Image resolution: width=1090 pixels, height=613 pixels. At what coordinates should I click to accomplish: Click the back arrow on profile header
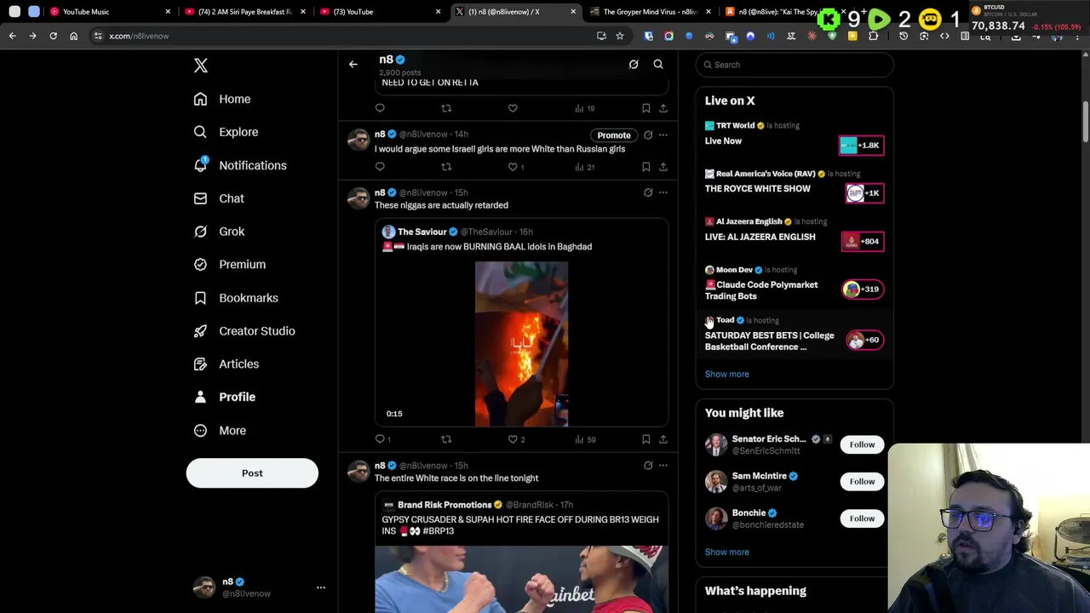tap(353, 65)
